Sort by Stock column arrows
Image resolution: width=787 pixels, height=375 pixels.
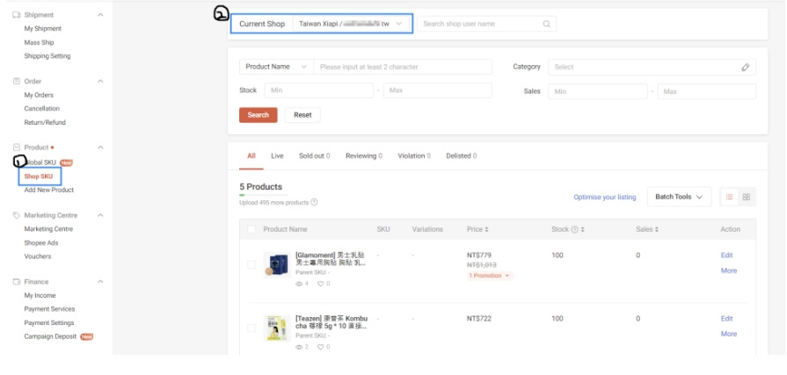583,229
